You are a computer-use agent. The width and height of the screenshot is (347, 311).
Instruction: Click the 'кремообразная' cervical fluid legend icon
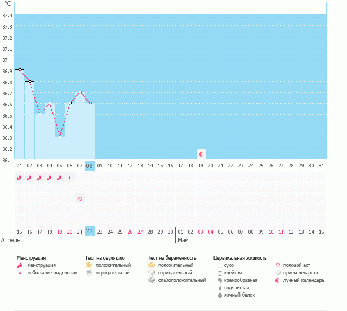[x=220, y=280]
